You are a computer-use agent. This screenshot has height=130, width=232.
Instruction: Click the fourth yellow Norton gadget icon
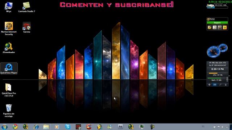click(x=225, y=27)
